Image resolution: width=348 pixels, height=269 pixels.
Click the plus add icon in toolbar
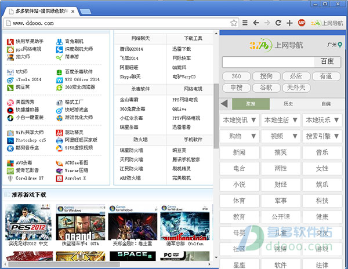[289, 23]
